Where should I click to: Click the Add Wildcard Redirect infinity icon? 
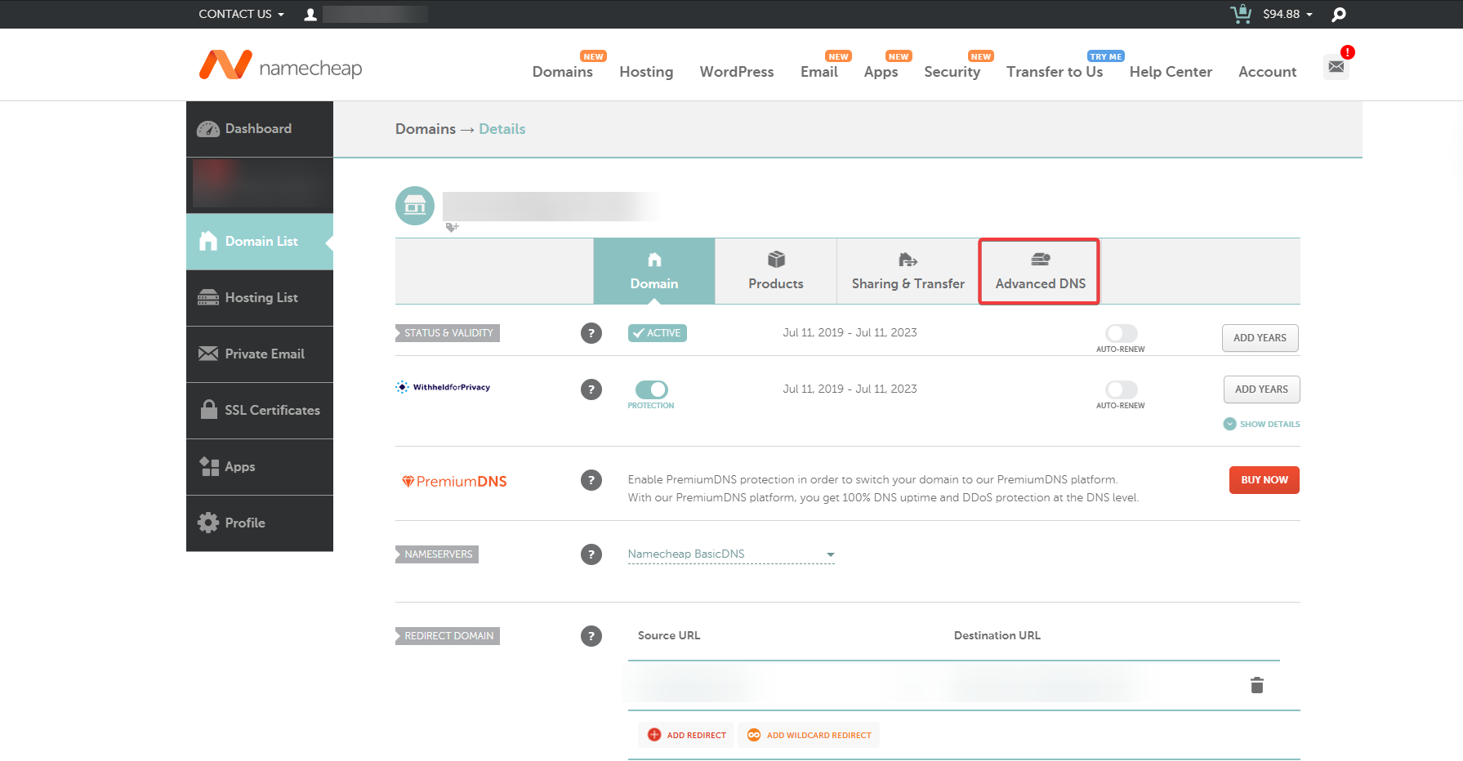click(754, 735)
